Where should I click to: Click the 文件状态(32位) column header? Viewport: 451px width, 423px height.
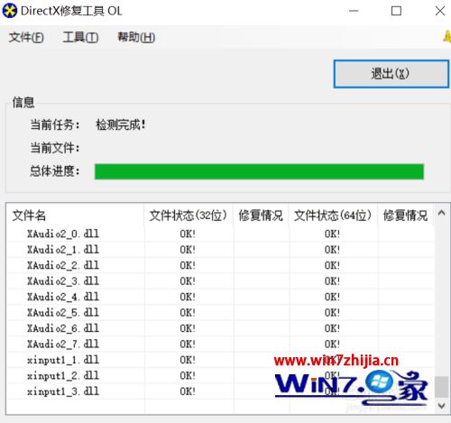pos(189,216)
